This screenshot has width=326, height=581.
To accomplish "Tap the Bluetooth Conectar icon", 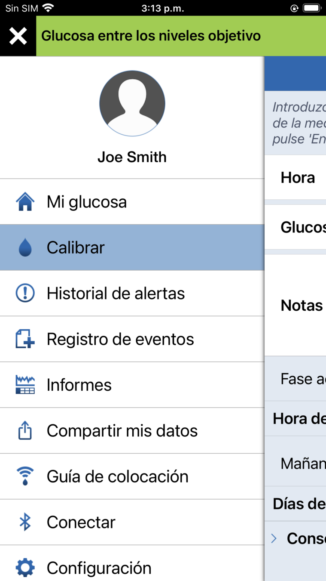I will pyautogui.click(x=25, y=522).
